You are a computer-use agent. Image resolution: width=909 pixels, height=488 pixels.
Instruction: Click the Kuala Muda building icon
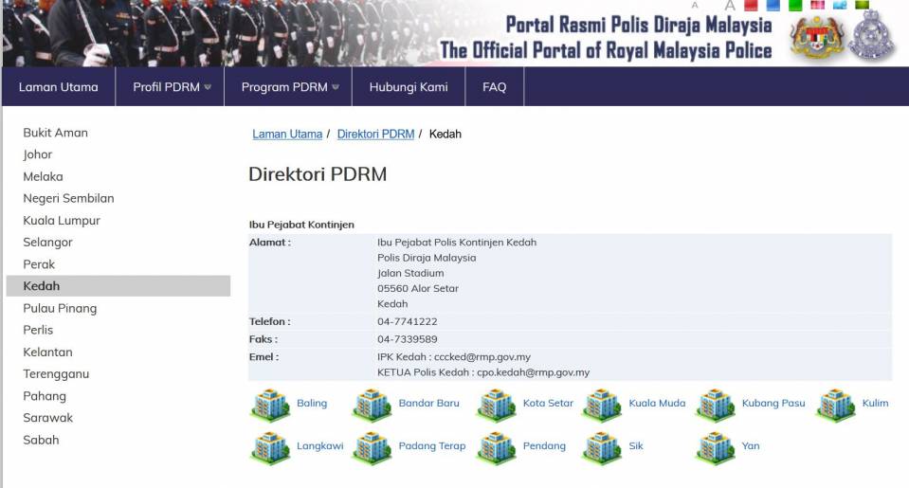pyautogui.click(x=602, y=405)
